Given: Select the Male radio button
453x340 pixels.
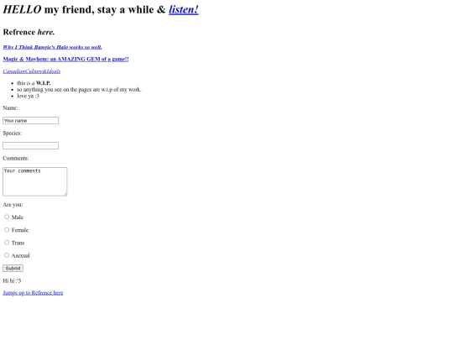Looking at the screenshot, I should coord(7,217).
